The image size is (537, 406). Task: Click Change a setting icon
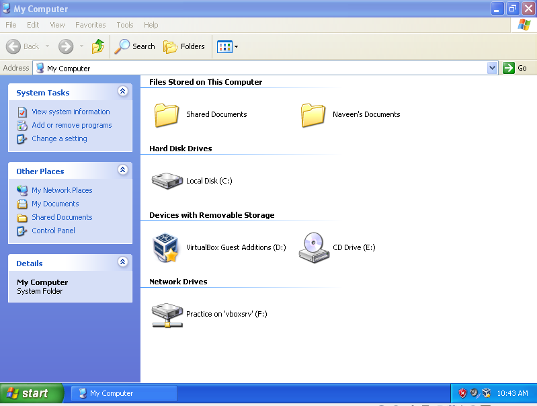[22, 139]
